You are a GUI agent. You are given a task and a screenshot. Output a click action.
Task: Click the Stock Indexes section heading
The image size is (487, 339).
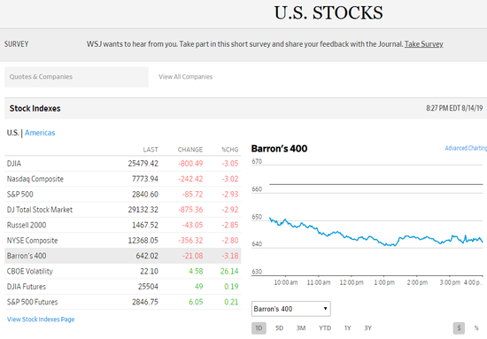(x=35, y=108)
